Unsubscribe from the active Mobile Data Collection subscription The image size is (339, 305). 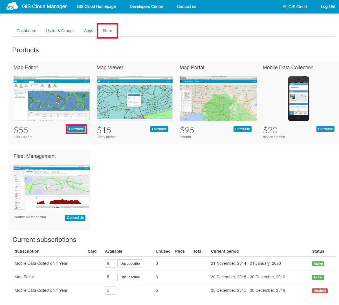[x=130, y=264]
